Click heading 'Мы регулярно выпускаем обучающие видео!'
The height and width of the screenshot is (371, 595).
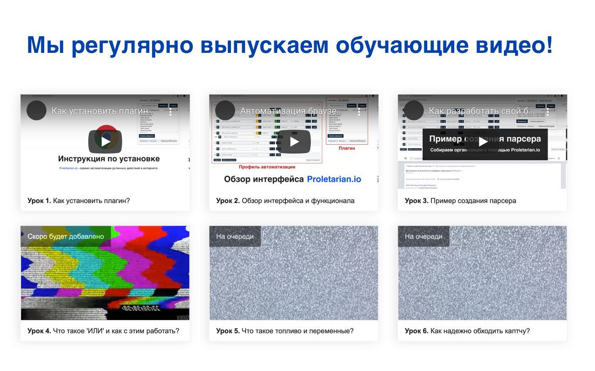click(290, 45)
